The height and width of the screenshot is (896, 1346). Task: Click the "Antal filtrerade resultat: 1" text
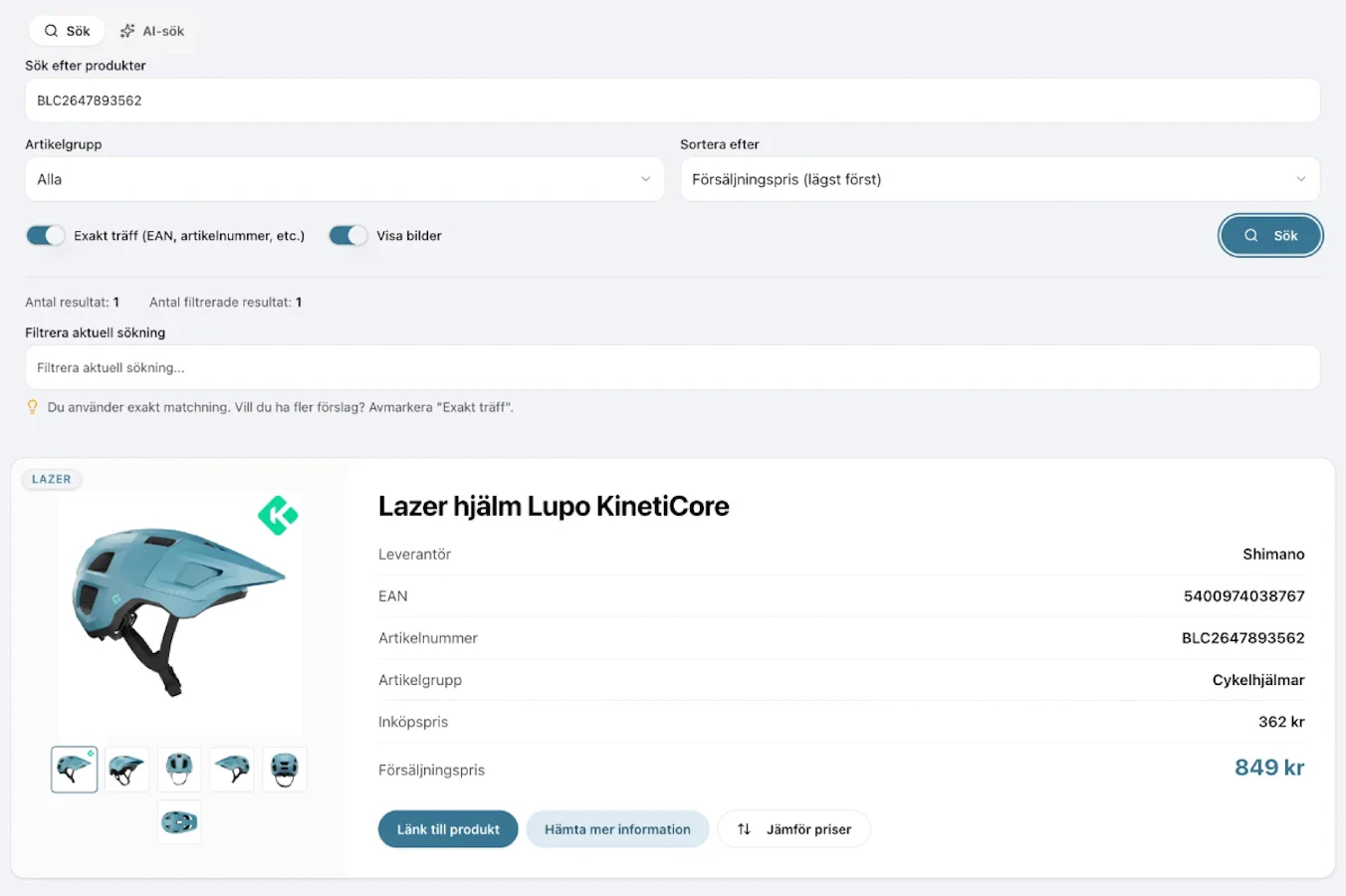226,303
